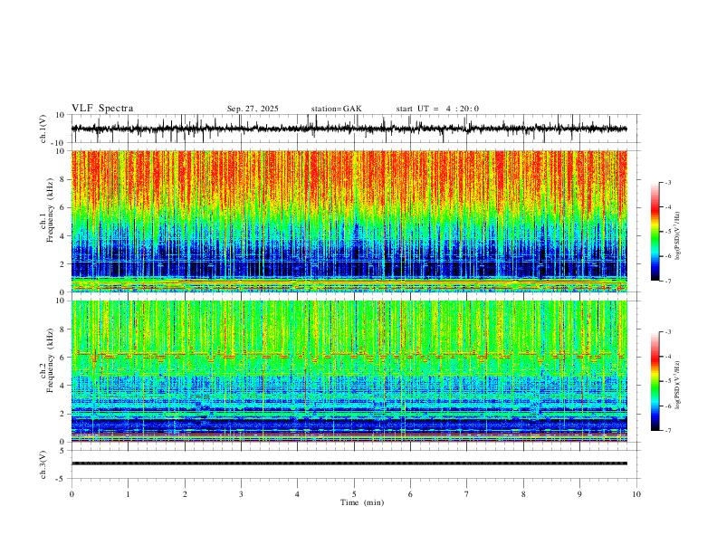Click the 'VLF Spectra' title text
The height and width of the screenshot is (554, 717).
102,109
